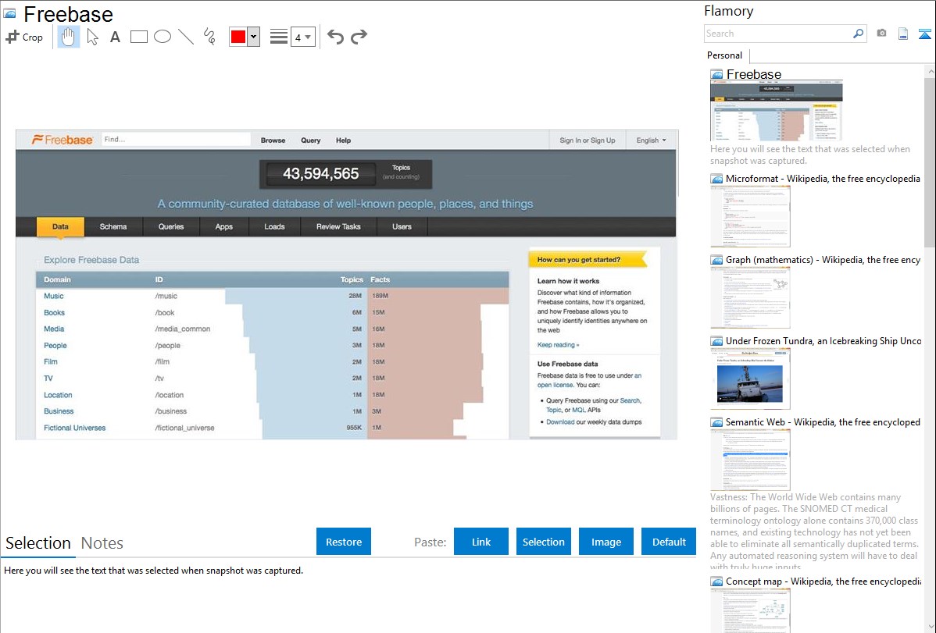Open the Semantic Web snapshot thumbnail

pos(750,460)
